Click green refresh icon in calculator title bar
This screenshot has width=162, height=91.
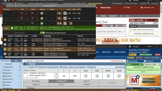coord(24,6)
